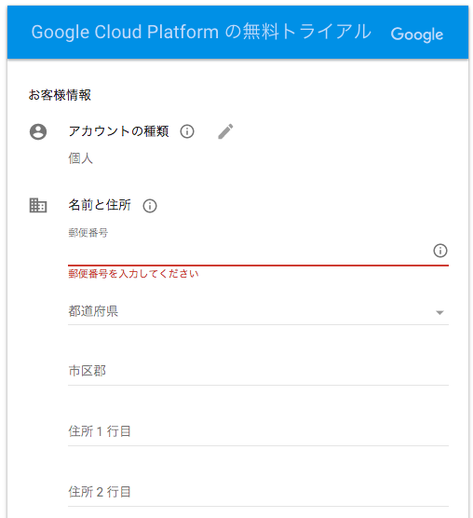Screen dimensions: 473x518
Task: Click the info icon in the postal code field
Action: click(440, 251)
